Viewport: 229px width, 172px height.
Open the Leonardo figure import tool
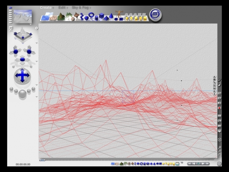[119, 14]
